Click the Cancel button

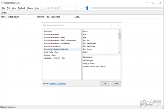tap(116, 84)
